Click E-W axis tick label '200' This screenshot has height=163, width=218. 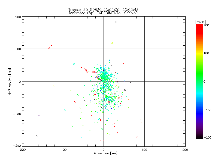click(x=185, y=150)
